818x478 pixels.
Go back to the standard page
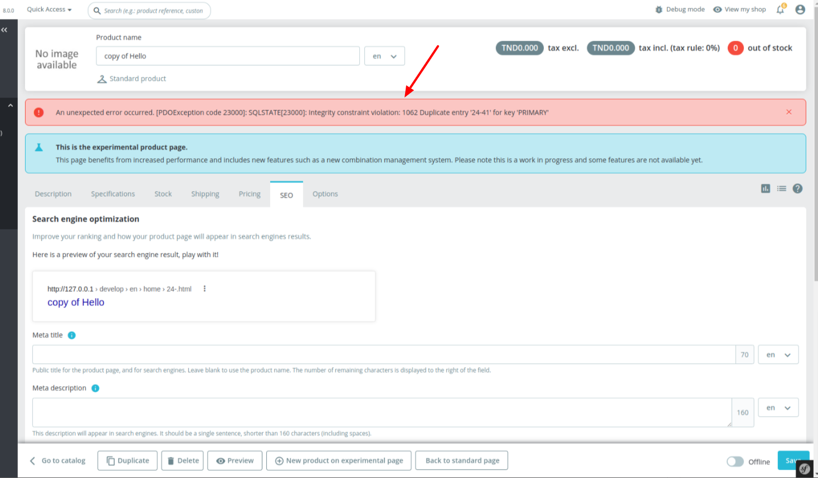click(461, 460)
